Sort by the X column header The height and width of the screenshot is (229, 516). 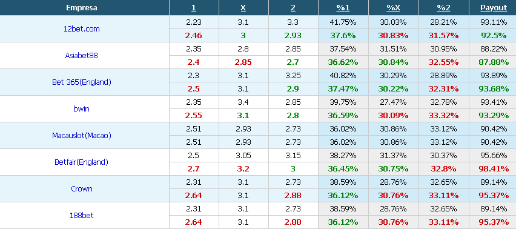click(x=243, y=8)
